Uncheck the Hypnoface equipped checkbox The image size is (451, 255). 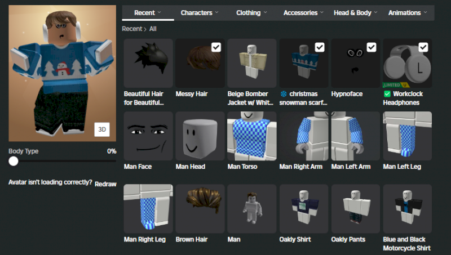click(372, 47)
